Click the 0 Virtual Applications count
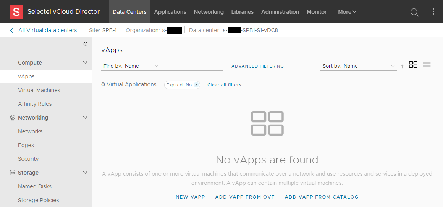 click(129, 84)
